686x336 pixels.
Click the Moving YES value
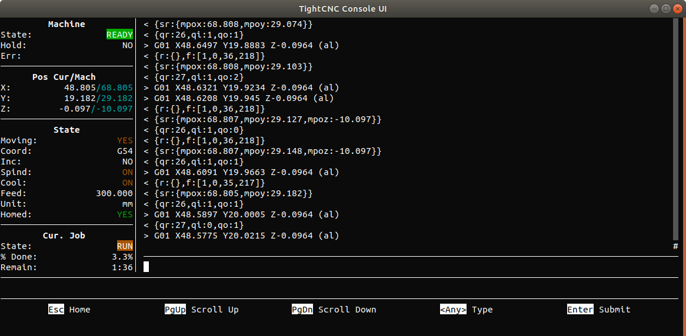[125, 140]
